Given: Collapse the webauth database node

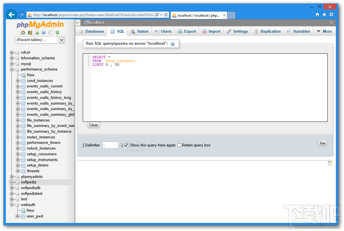Looking at the screenshot, I should click(x=12, y=205).
